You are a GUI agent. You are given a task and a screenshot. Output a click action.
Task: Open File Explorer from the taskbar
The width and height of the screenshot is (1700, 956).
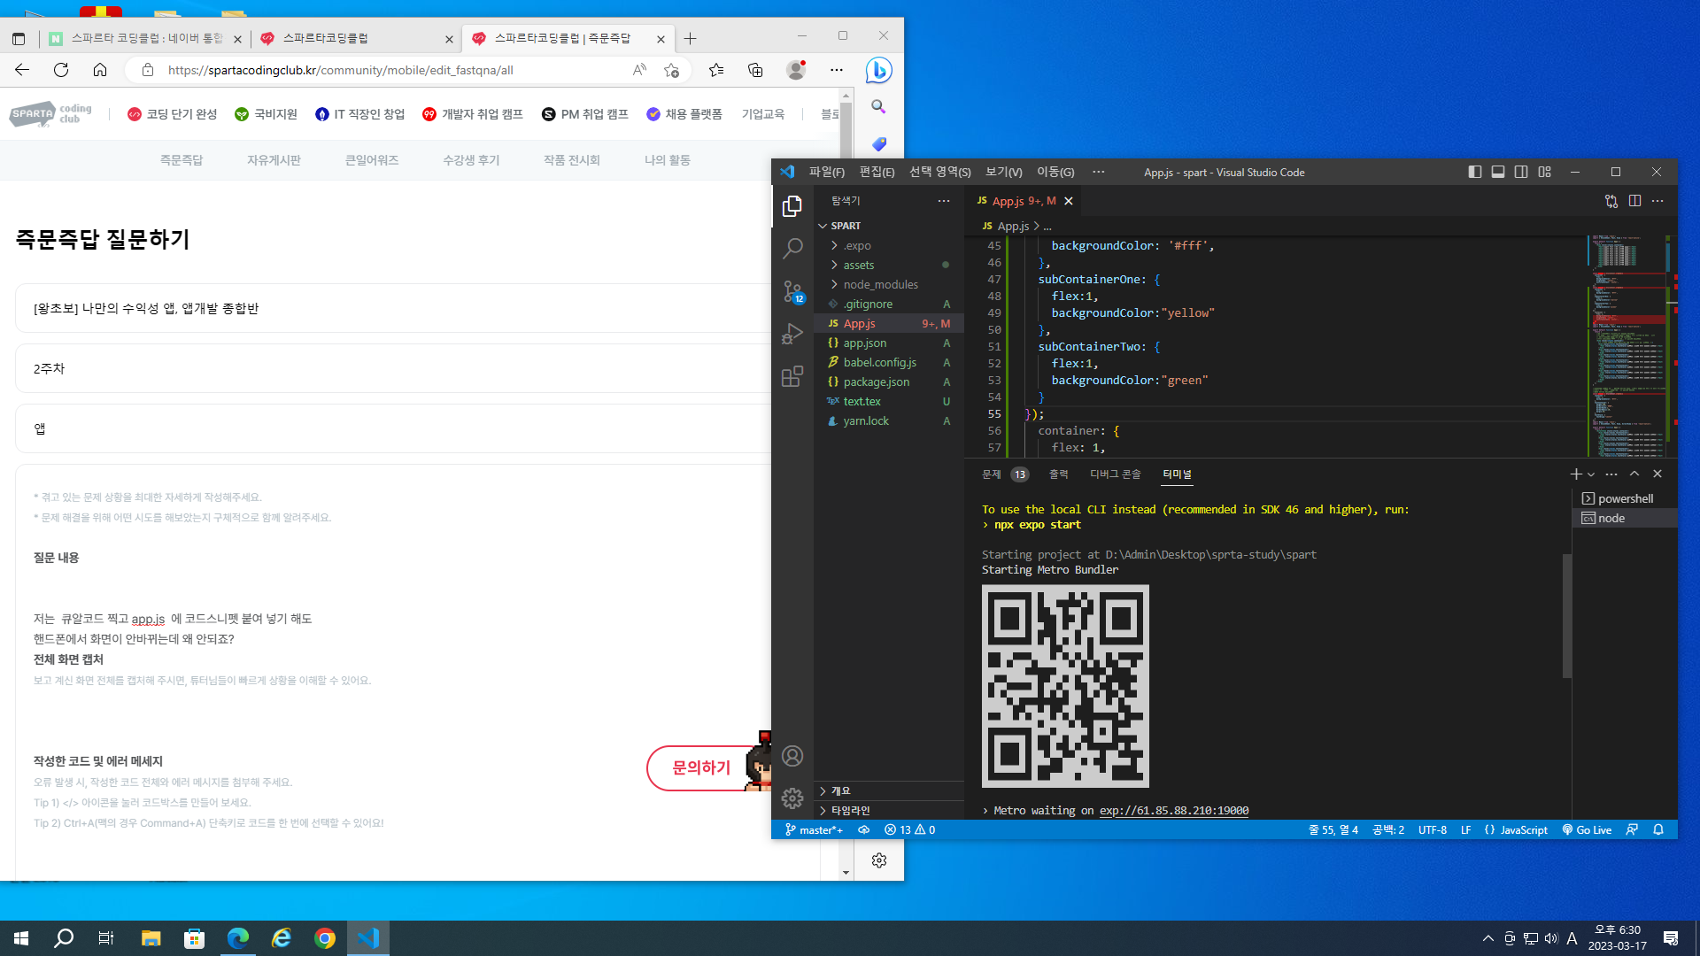(151, 938)
